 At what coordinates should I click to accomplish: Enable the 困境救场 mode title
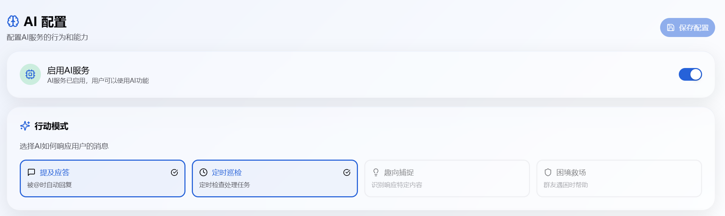tap(571, 172)
